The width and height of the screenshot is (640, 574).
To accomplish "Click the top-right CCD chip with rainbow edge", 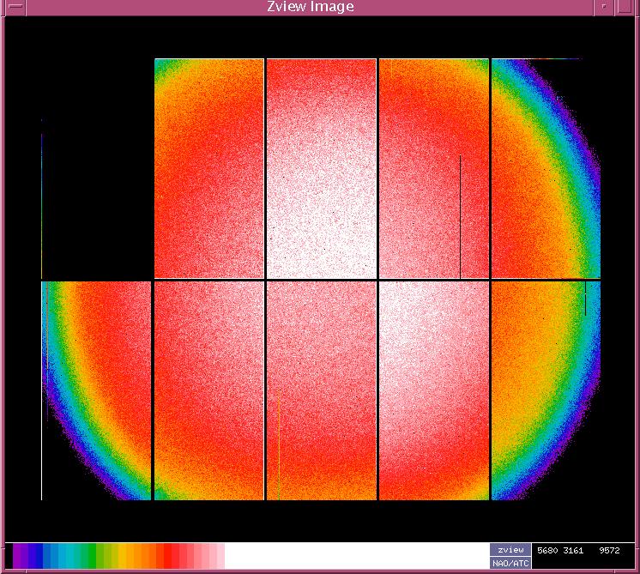I will click(546, 168).
